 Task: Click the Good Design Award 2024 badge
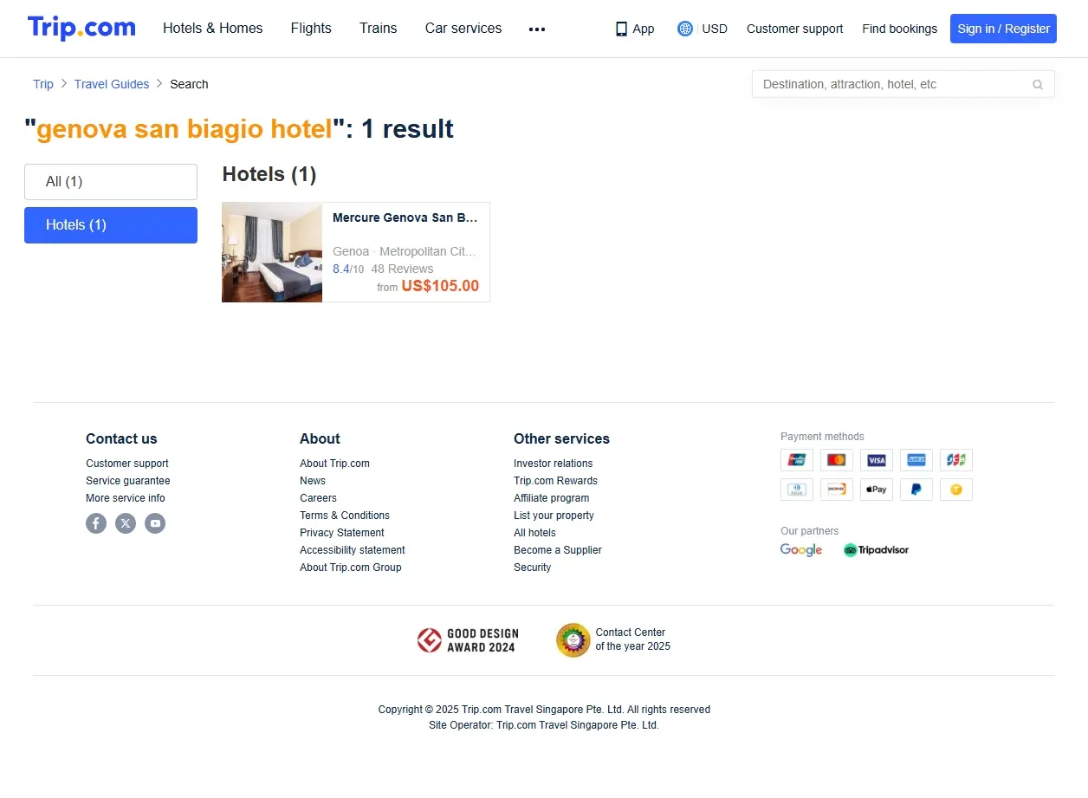[x=466, y=640]
